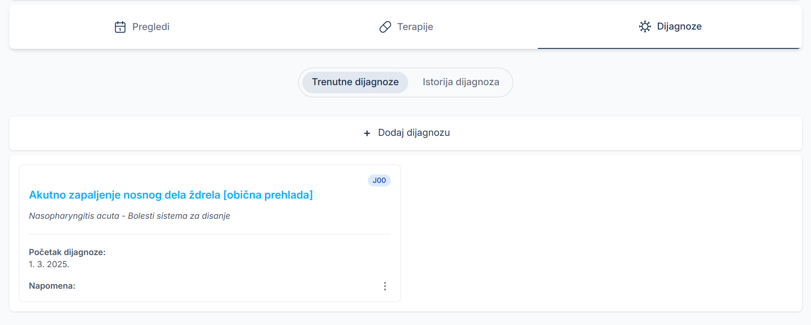Click the diagnosis start date 1. 3. 2025.
The image size is (811, 325).
tap(49, 264)
